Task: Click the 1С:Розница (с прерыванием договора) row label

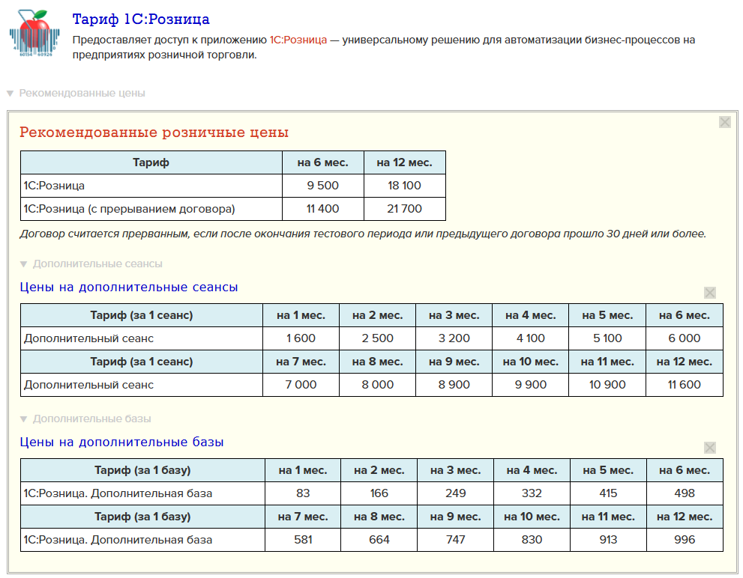Action: tap(130, 209)
